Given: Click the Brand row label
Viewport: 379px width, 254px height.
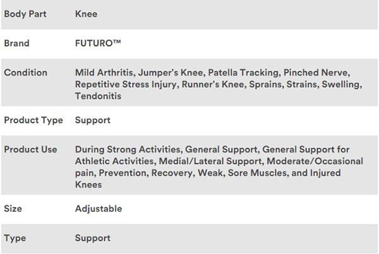Looking at the screenshot, I should [x=16, y=44].
